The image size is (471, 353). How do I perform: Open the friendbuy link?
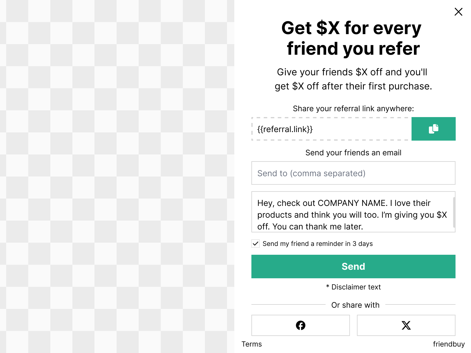click(x=449, y=344)
